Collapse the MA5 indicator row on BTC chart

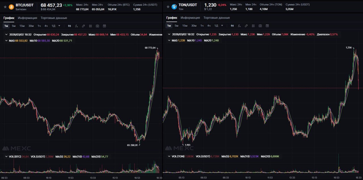tap(7, 40)
